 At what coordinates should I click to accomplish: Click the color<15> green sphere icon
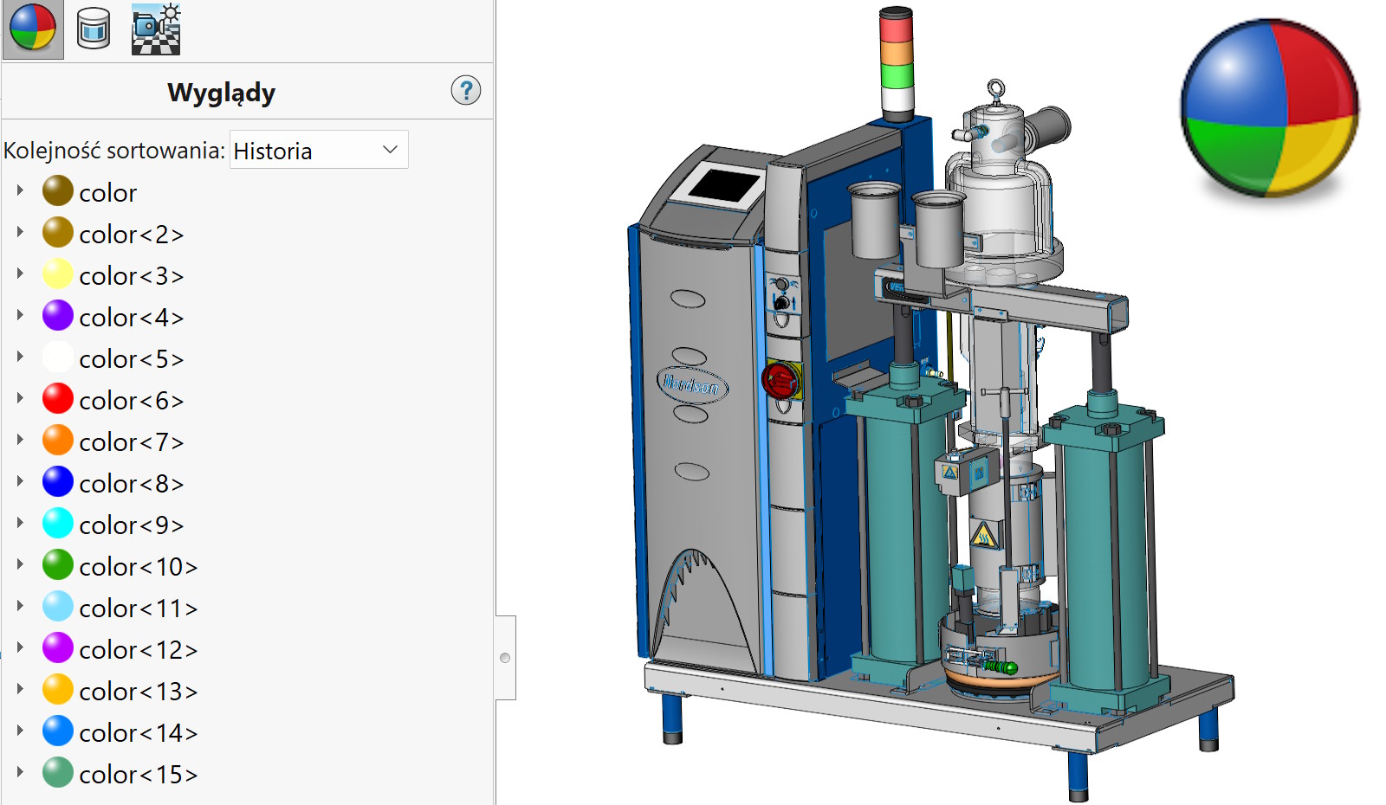point(58,773)
